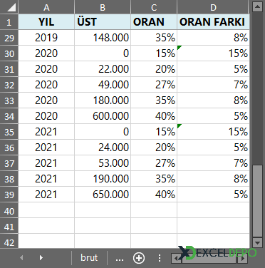This screenshot has width=265, height=268.
Task: Select cell with value 600.000
Action: 103,116
